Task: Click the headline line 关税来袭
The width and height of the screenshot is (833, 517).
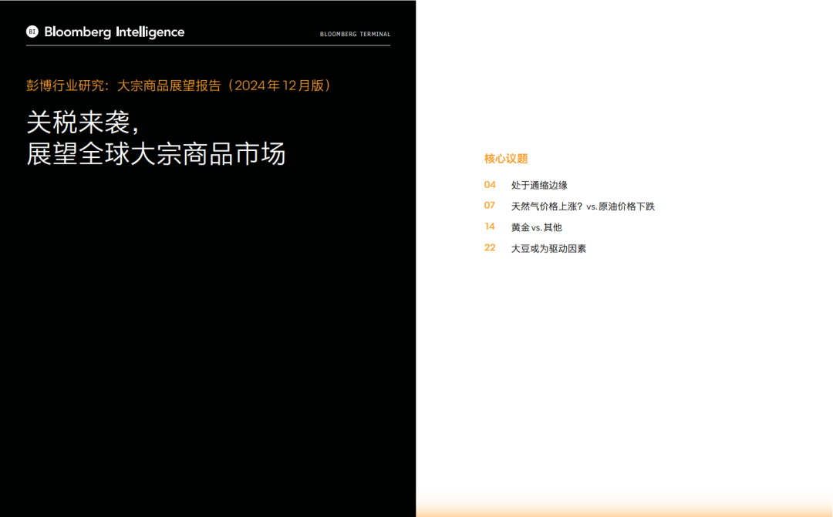Action: 83,123
